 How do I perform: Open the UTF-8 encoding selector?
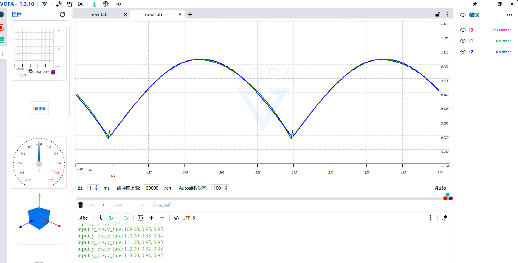188,218
